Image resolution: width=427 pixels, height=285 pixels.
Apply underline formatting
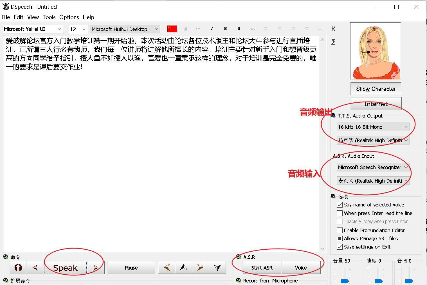click(239, 28)
